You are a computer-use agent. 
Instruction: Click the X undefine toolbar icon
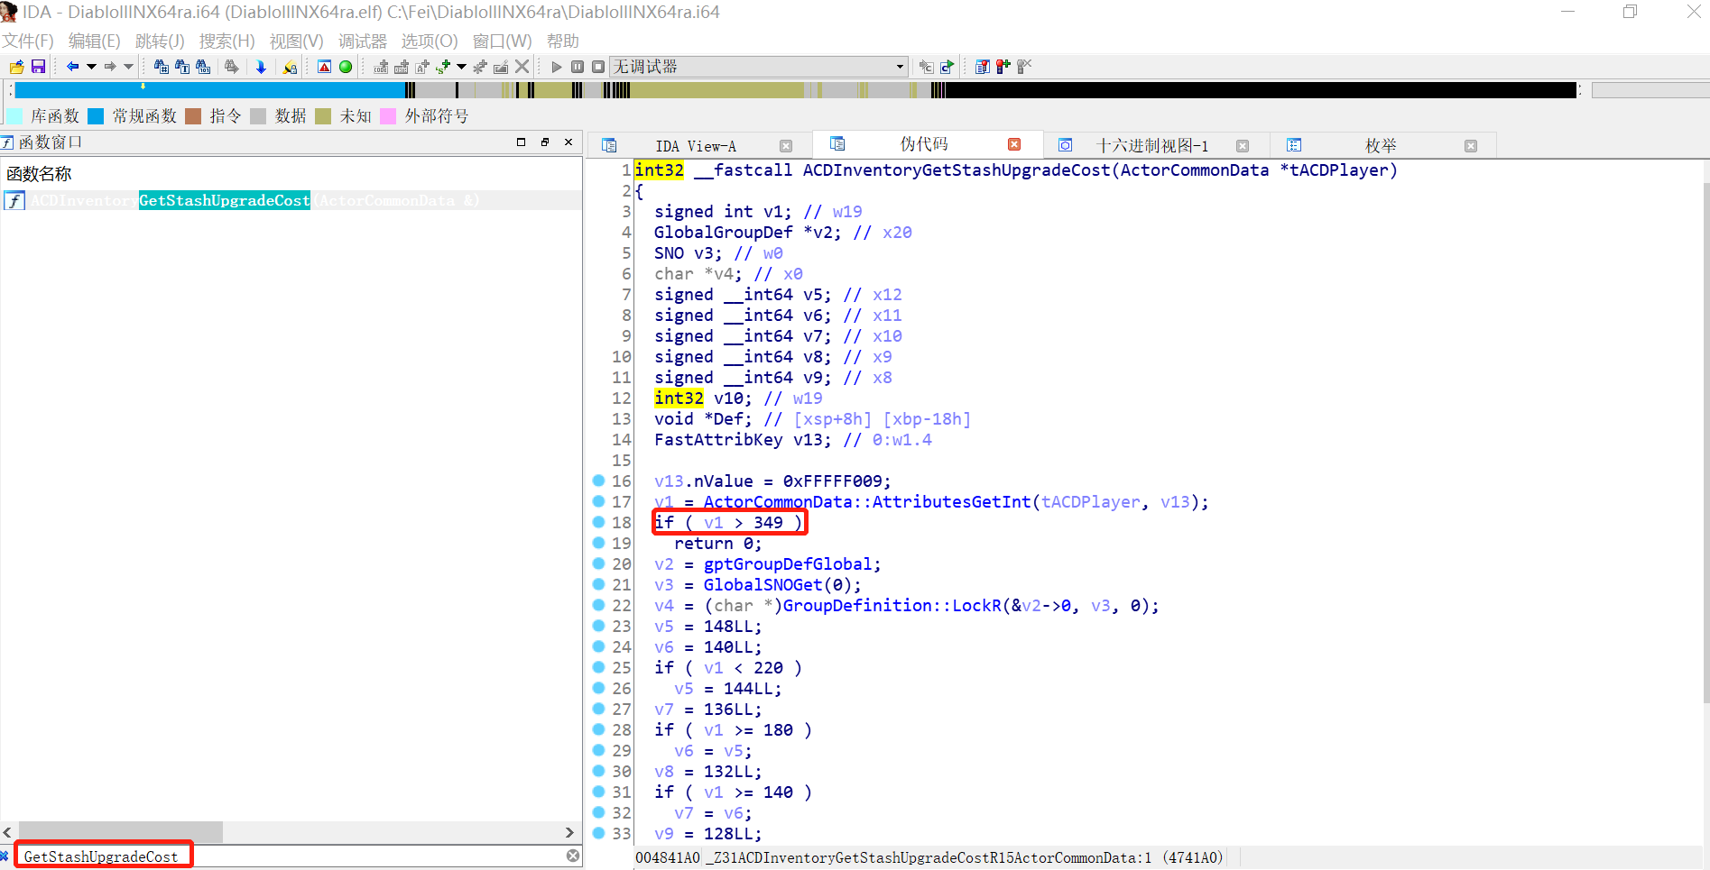[x=522, y=67]
